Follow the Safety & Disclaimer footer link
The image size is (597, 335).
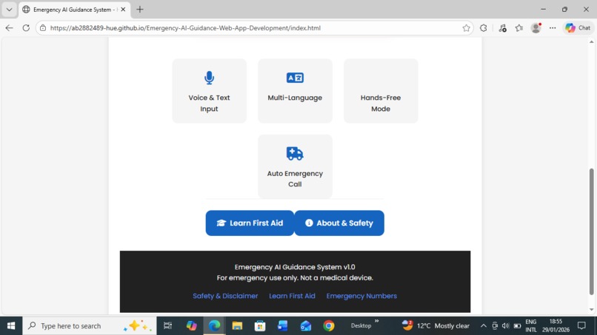click(x=225, y=296)
